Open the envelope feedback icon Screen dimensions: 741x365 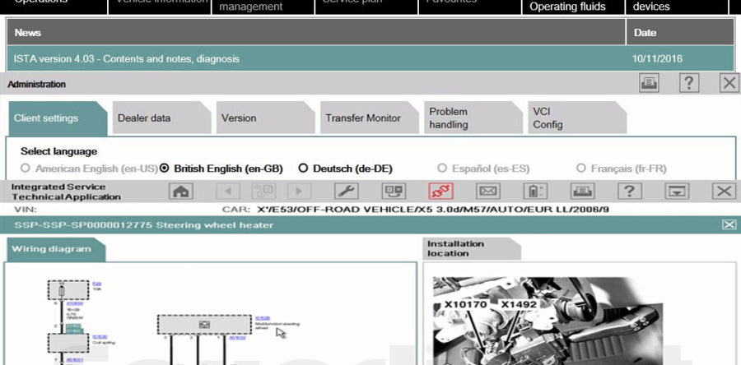coord(488,192)
